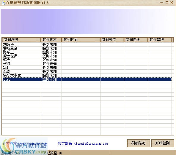The height and width of the screenshot is (155, 176).
Task: Click the official email tiansin@tiansin.com
Action: pyautogui.click(x=91, y=143)
